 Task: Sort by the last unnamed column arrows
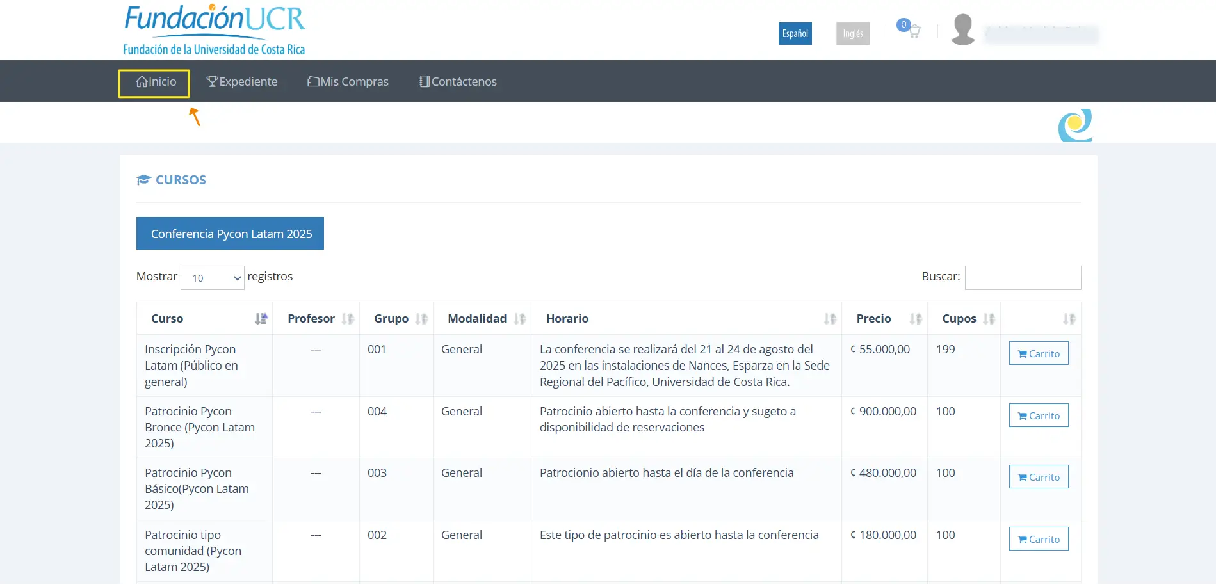pos(1069,319)
